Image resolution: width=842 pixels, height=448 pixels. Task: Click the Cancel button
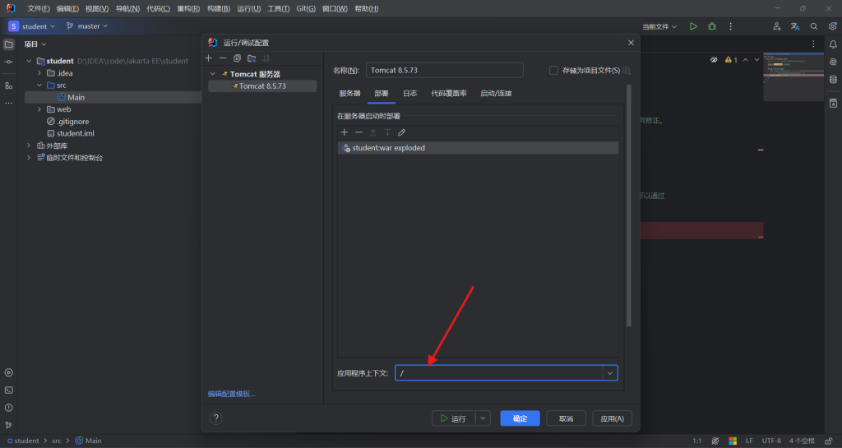pos(566,418)
